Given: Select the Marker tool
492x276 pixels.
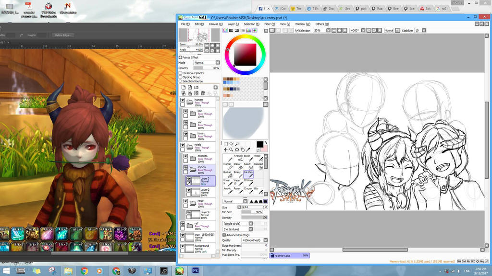Looking at the screenshot, I should 228,166.
